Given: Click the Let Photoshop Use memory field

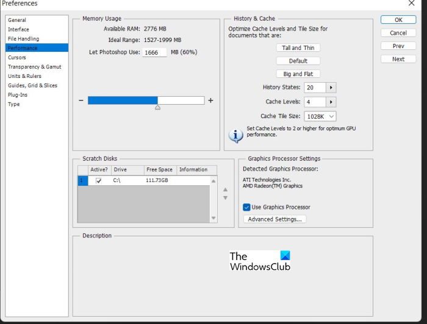Looking at the screenshot, I should point(154,52).
